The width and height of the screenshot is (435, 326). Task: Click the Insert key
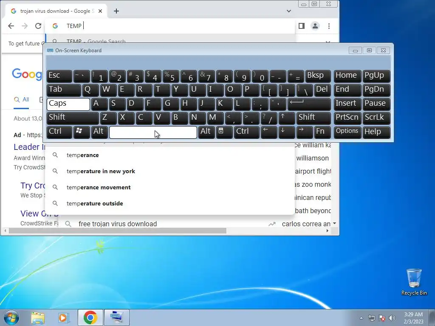pos(347,104)
